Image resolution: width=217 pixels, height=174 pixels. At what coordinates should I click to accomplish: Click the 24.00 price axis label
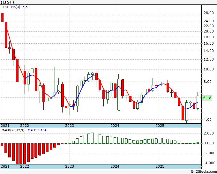(209, 21)
